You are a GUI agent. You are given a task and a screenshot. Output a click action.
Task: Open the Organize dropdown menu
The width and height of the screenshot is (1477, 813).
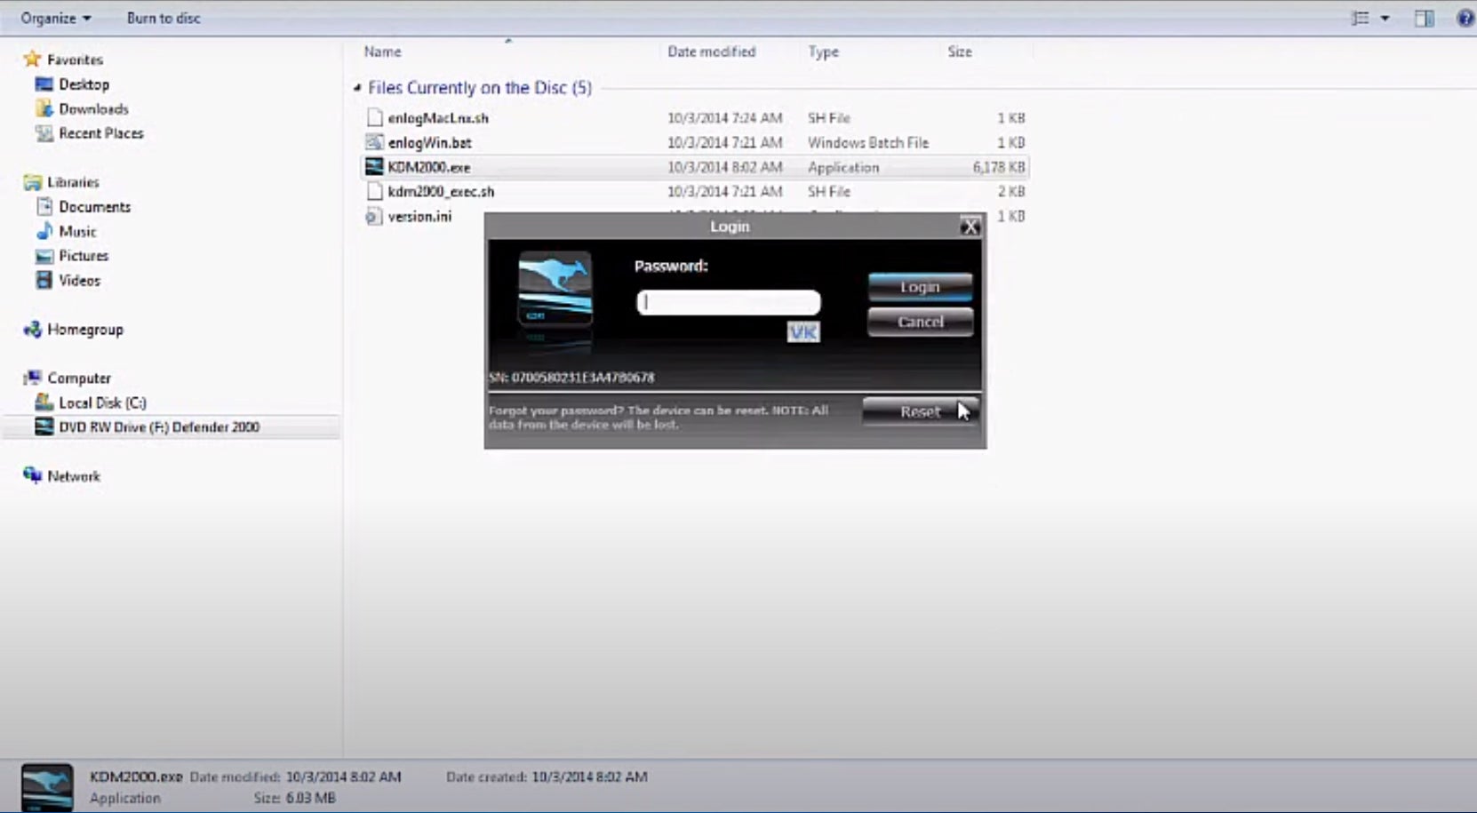55,18
